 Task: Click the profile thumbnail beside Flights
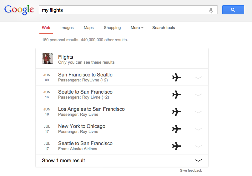click(x=48, y=59)
